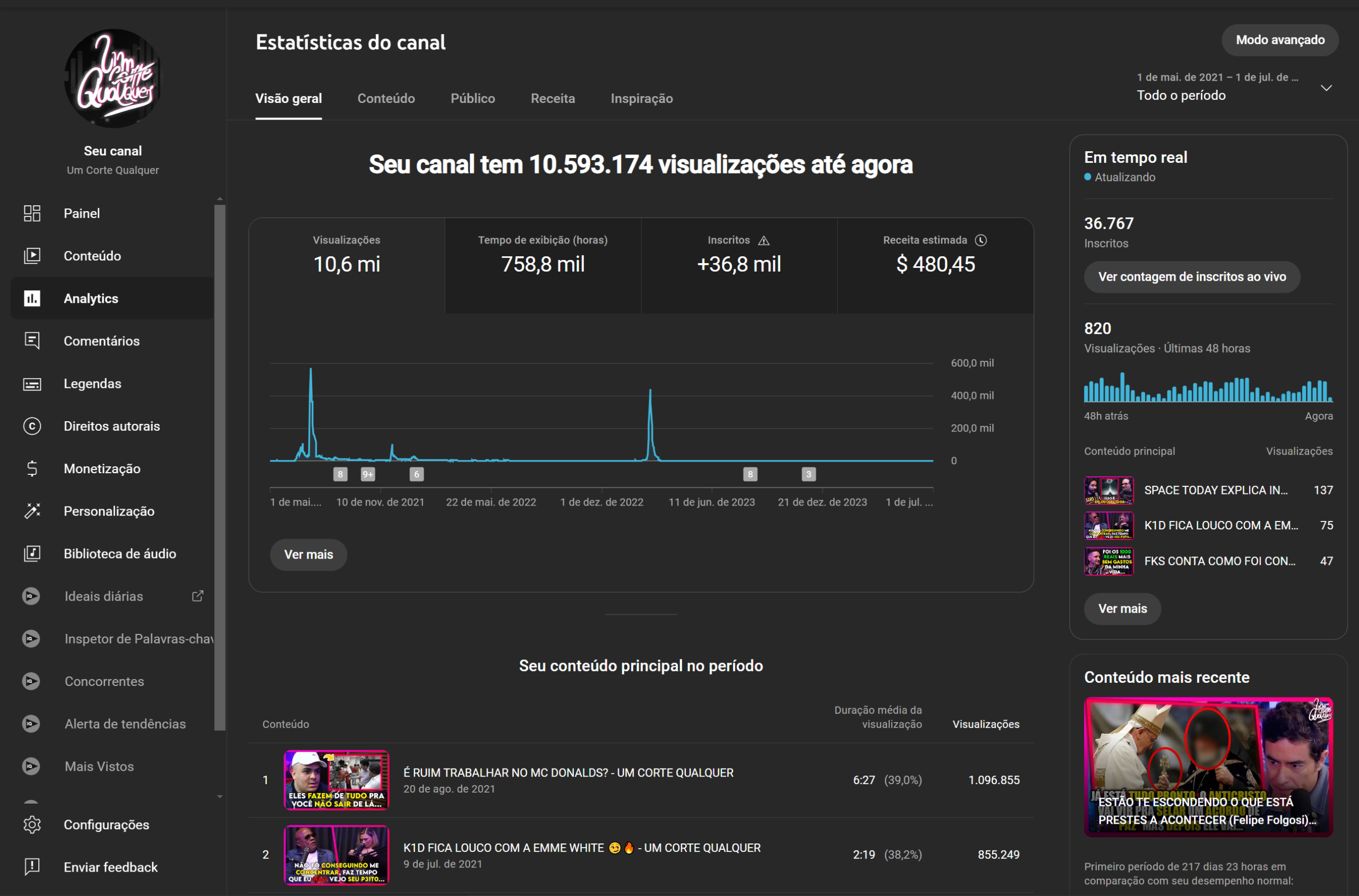The image size is (1359, 896).
Task: Click the Conteúdo sidebar icon
Action: pos(32,255)
